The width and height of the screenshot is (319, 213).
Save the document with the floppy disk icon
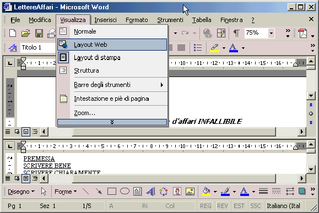pos(39,33)
